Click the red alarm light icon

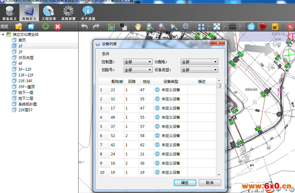263,27
